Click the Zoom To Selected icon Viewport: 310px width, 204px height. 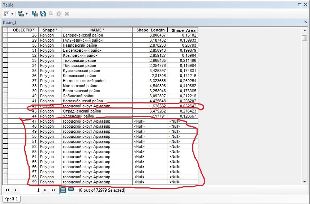tap(59, 14)
